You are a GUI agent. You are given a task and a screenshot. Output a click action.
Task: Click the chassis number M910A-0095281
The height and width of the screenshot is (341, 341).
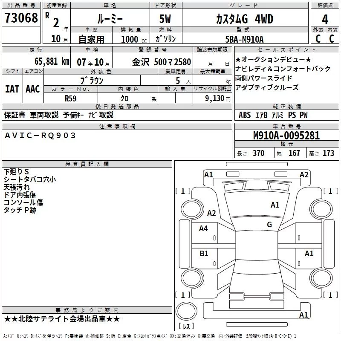click(x=286, y=136)
